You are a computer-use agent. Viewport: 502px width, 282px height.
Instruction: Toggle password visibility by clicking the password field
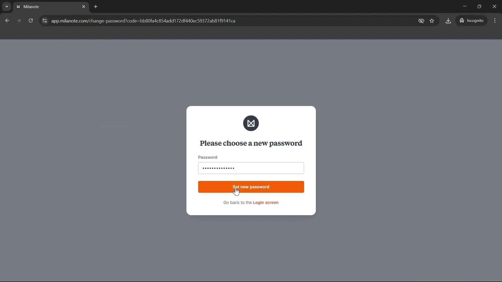click(251, 168)
